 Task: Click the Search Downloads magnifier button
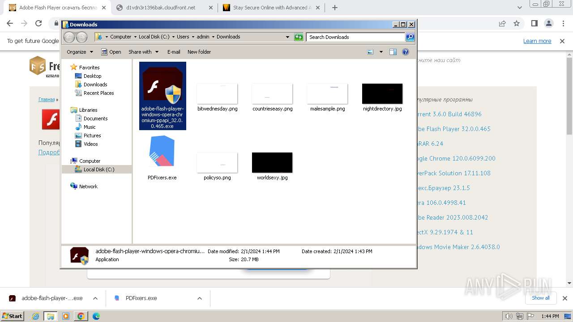pos(410,37)
